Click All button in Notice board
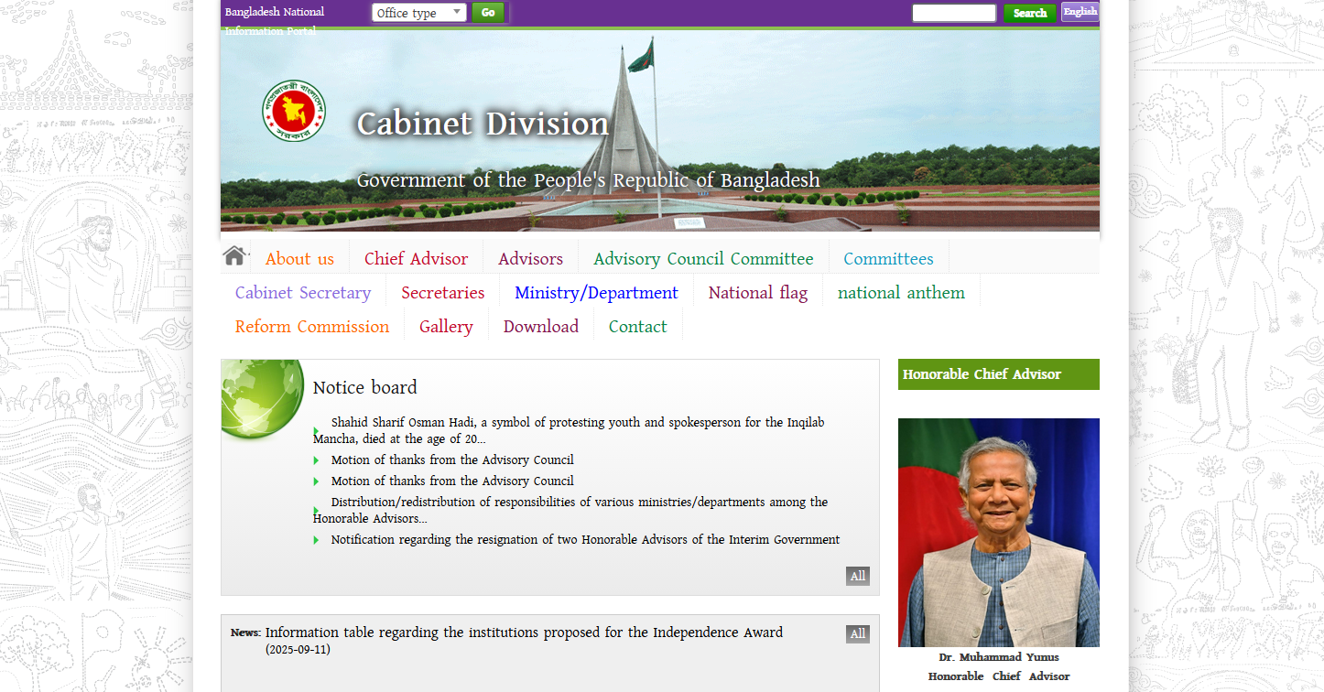Image resolution: width=1324 pixels, height=692 pixels. click(x=857, y=576)
